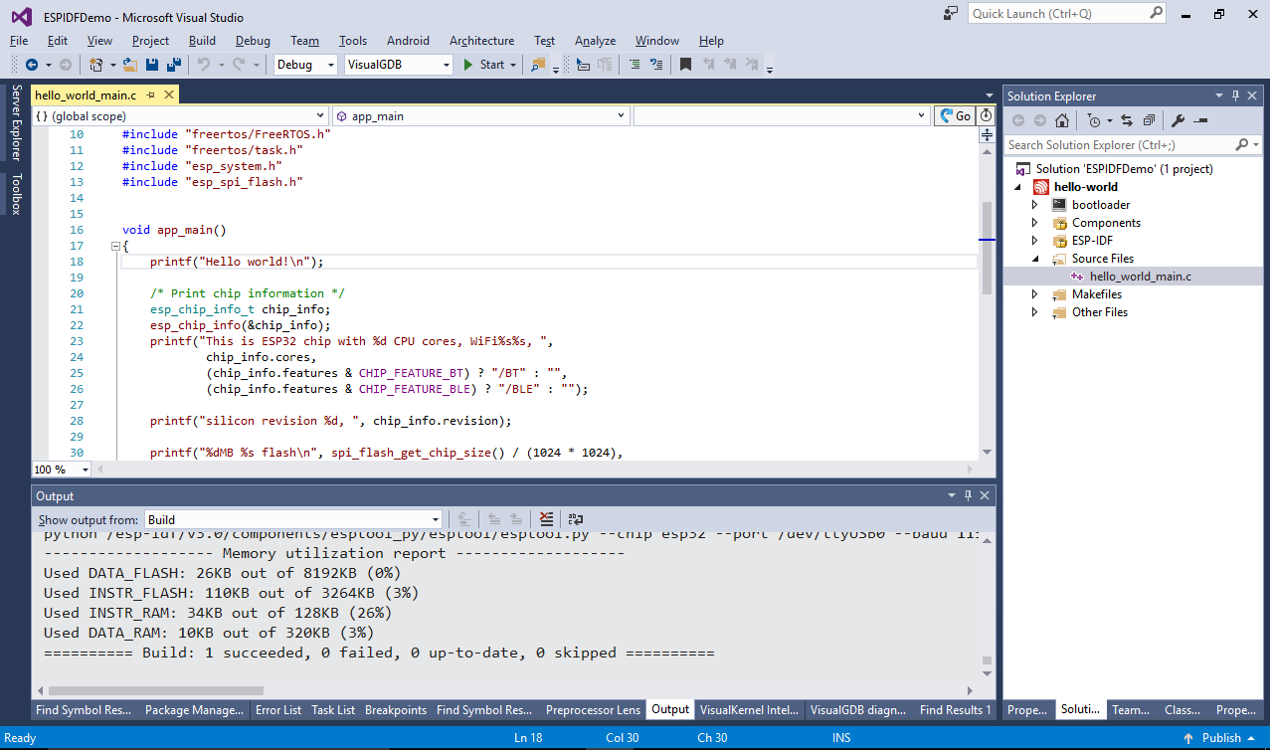The image size is (1270, 750).
Task: Click the Undo arrow icon
Action: (x=203, y=65)
